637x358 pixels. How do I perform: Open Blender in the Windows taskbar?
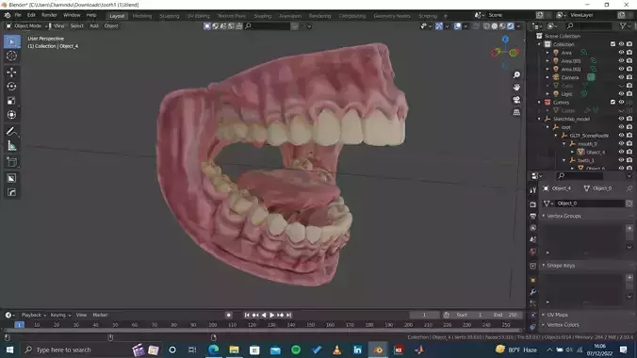click(x=378, y=350)
